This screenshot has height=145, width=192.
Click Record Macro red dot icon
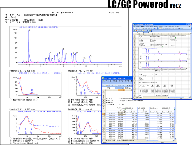point(137,30)
